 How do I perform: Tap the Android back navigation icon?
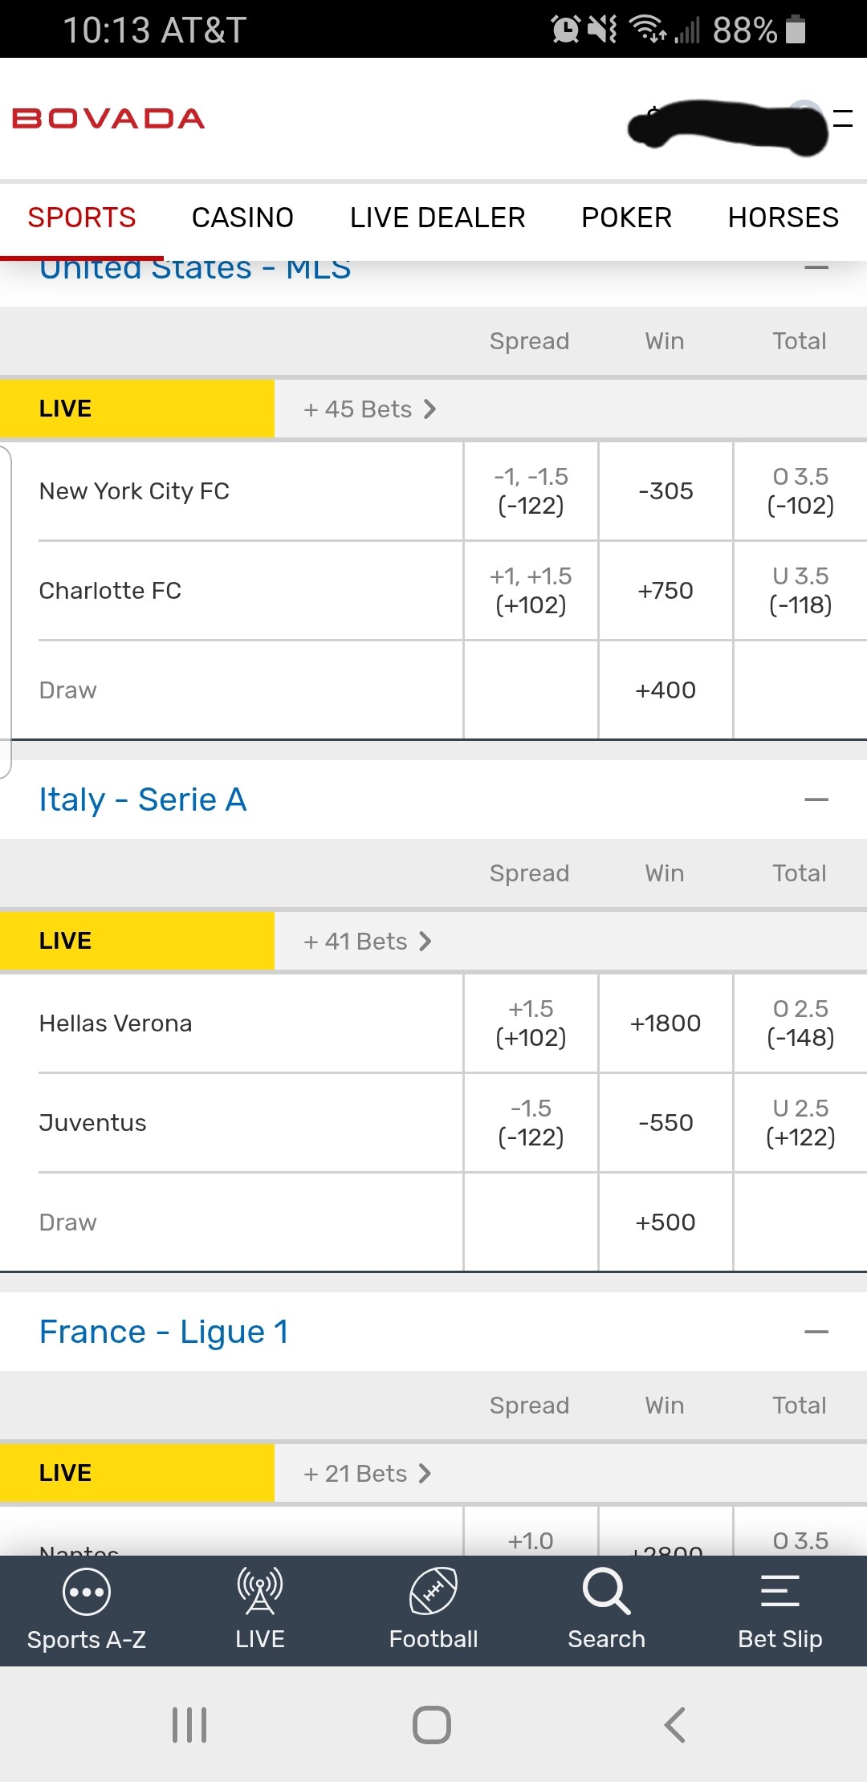[x=675, y=1725]
